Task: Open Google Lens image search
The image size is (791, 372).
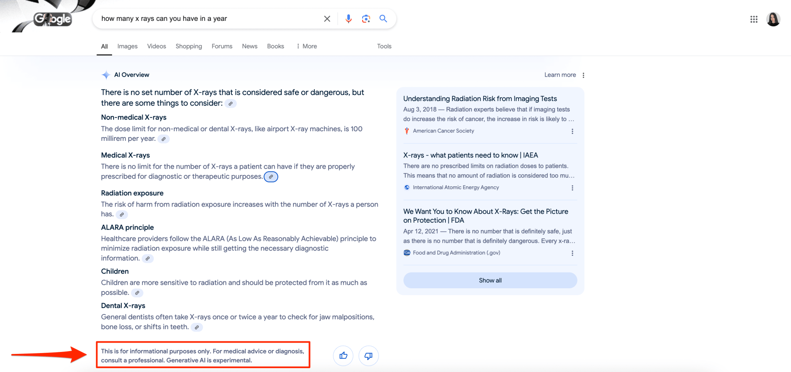Action: pyautogui.click(x=366, y=19)
